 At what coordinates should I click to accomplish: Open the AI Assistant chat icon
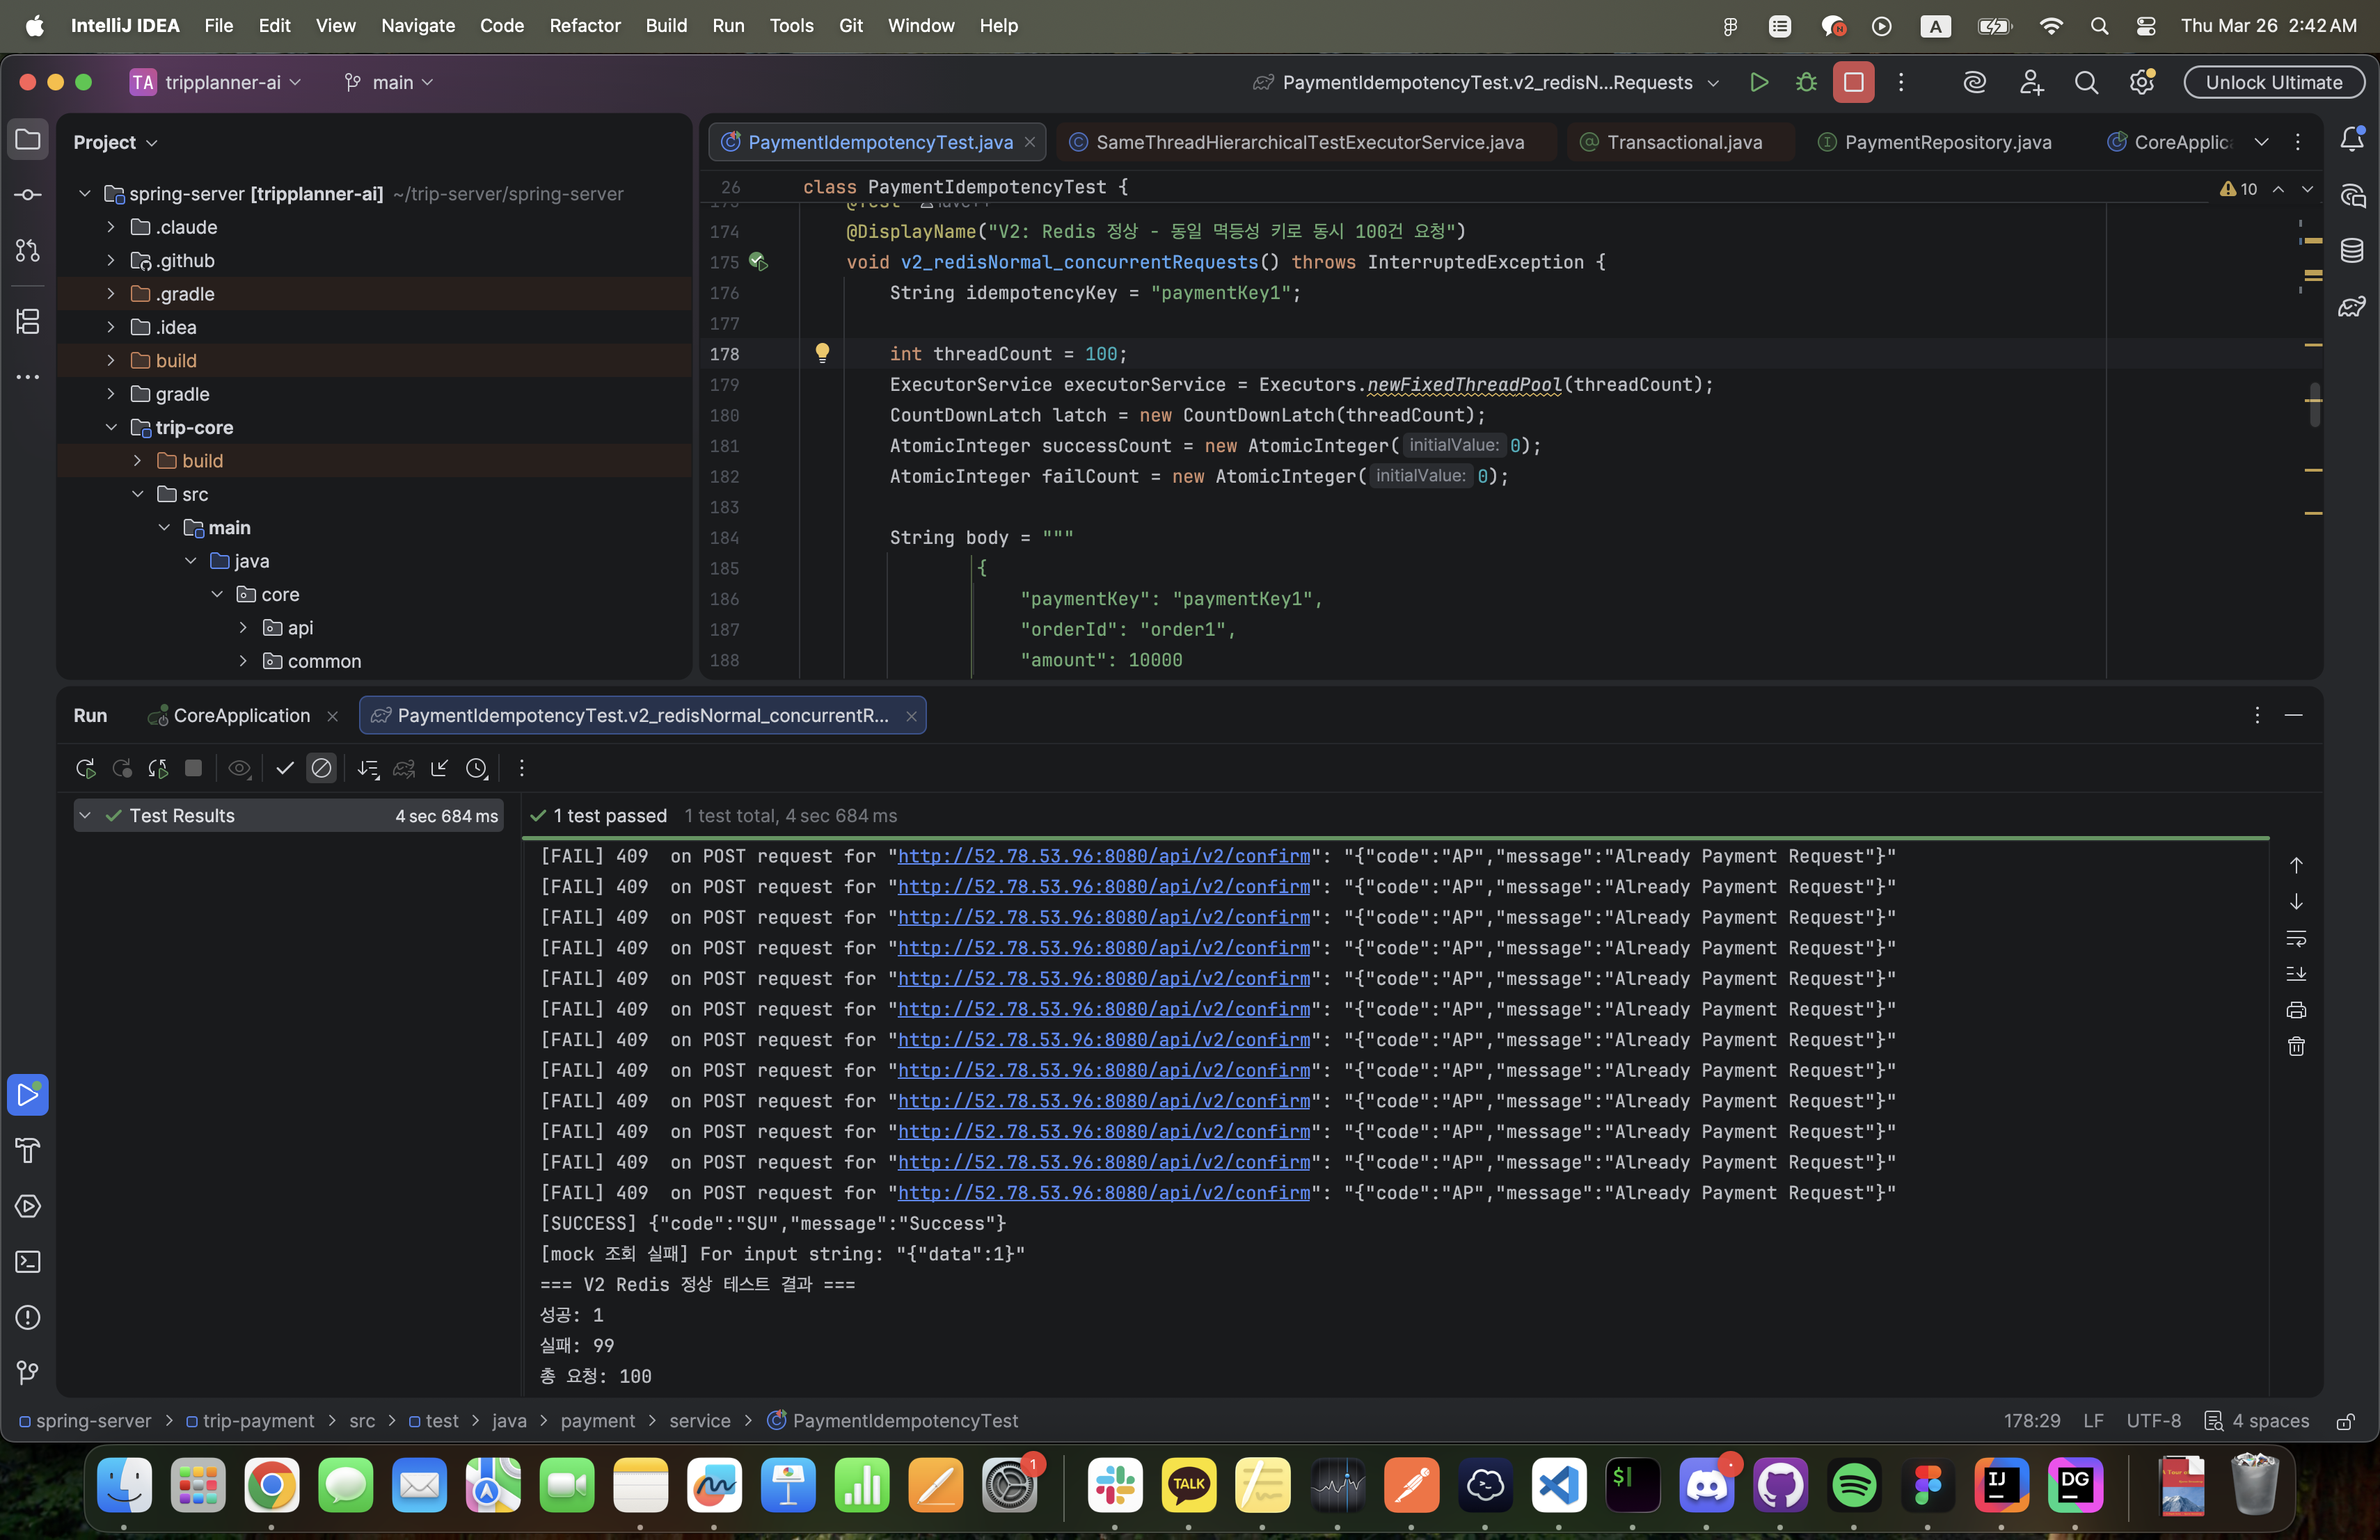(2352, 195)
